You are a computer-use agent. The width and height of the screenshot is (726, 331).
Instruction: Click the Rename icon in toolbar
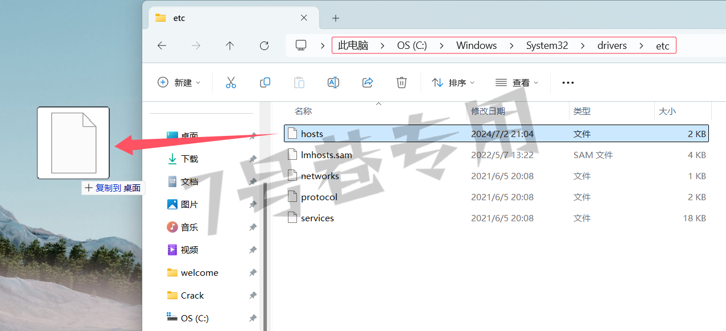click(333, 82)
